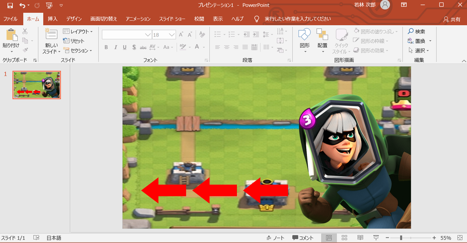
Task: Open Change Case Aa menu
Action: pyautogui.click(x=168, y=47)
